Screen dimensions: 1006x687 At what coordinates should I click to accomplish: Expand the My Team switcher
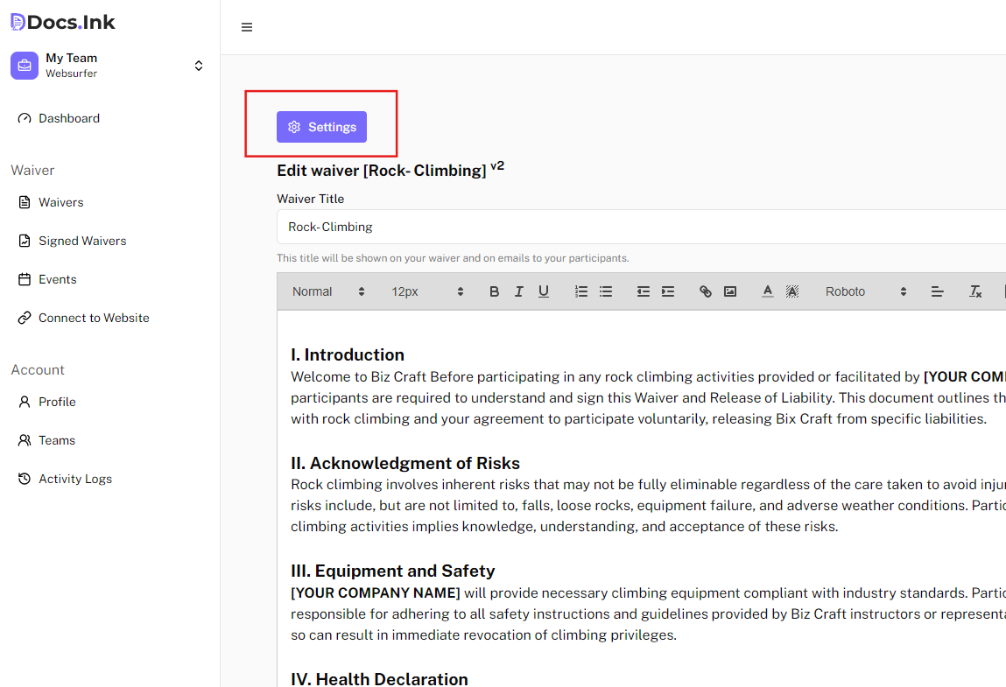pos(199,66)
